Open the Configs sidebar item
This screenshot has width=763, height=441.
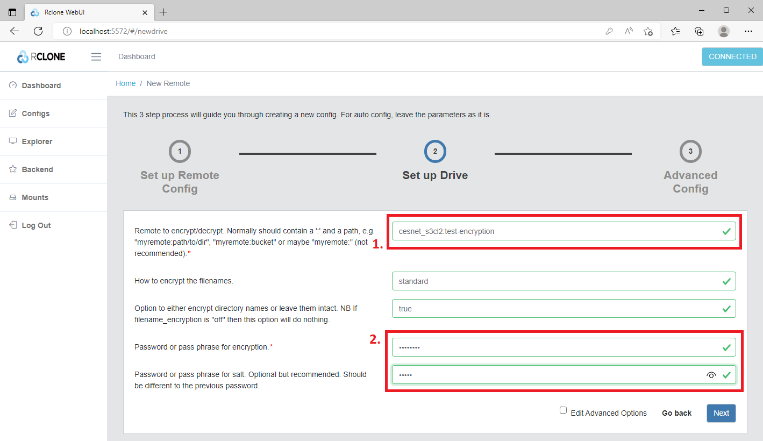(x=35, y=113)
